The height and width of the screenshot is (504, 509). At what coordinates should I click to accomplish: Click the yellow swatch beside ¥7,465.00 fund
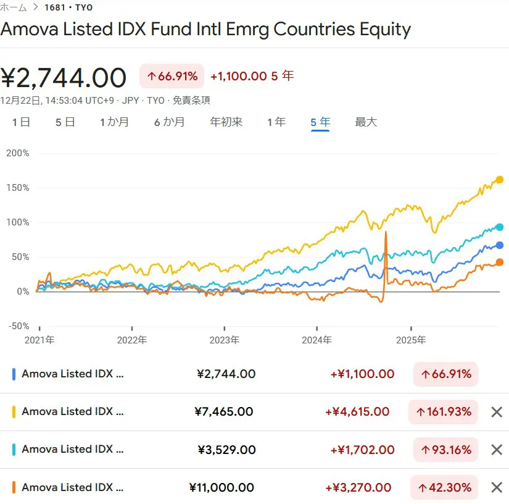click(x=14, y=412)
